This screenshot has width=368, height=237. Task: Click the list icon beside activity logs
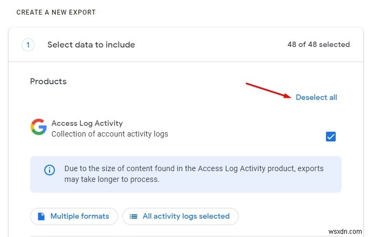click(x=133, y=216)
